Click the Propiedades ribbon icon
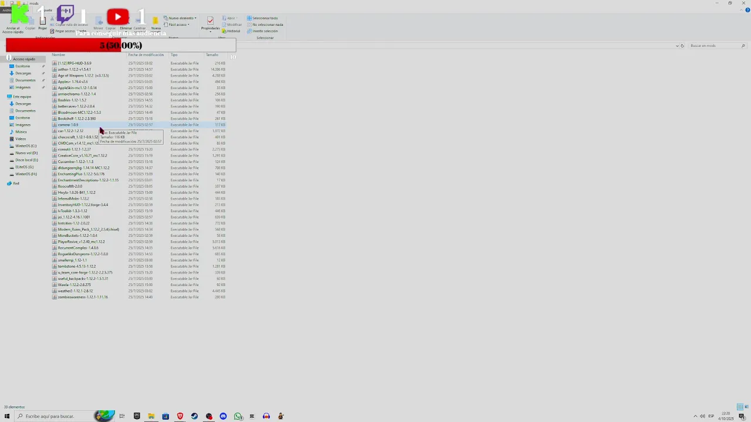The image size is (751, 422). tap(210, 22)
